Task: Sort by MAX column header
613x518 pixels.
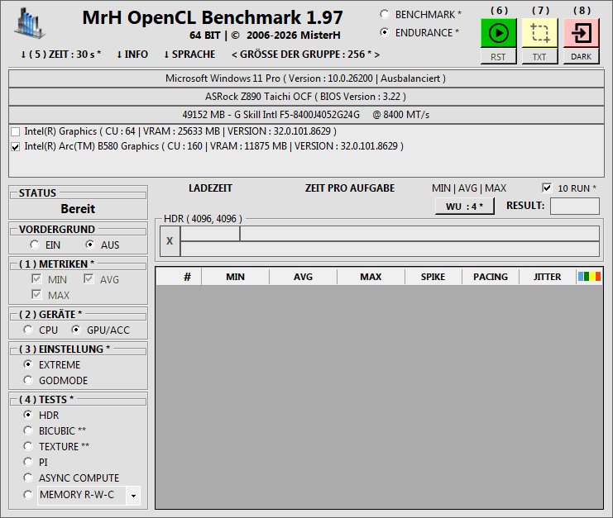Action: click(x=371, y=277)
